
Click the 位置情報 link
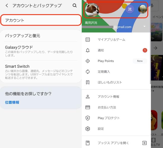tap(12, 102)
